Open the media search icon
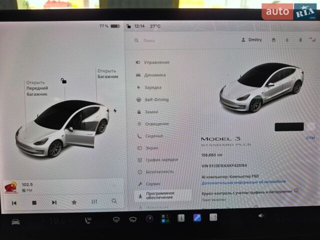 114,201
